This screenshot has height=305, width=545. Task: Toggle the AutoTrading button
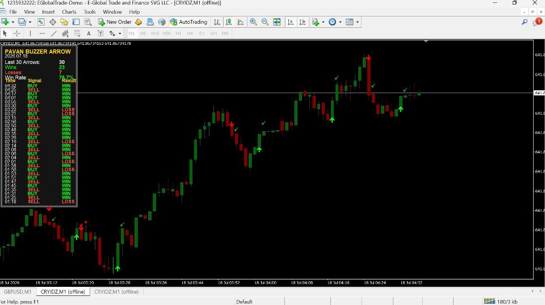click(x=188, y=22)
